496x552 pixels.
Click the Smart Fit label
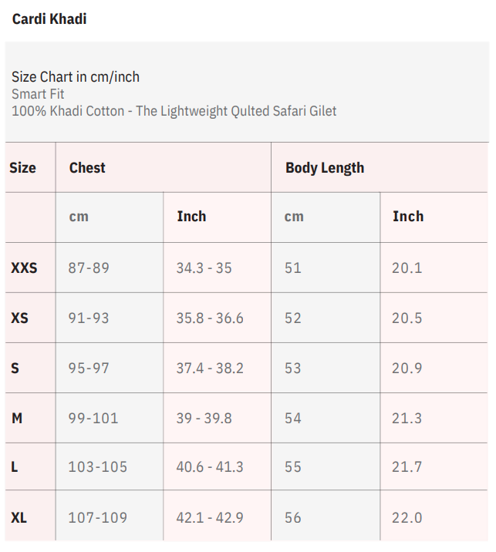click(x=38, y=94)
